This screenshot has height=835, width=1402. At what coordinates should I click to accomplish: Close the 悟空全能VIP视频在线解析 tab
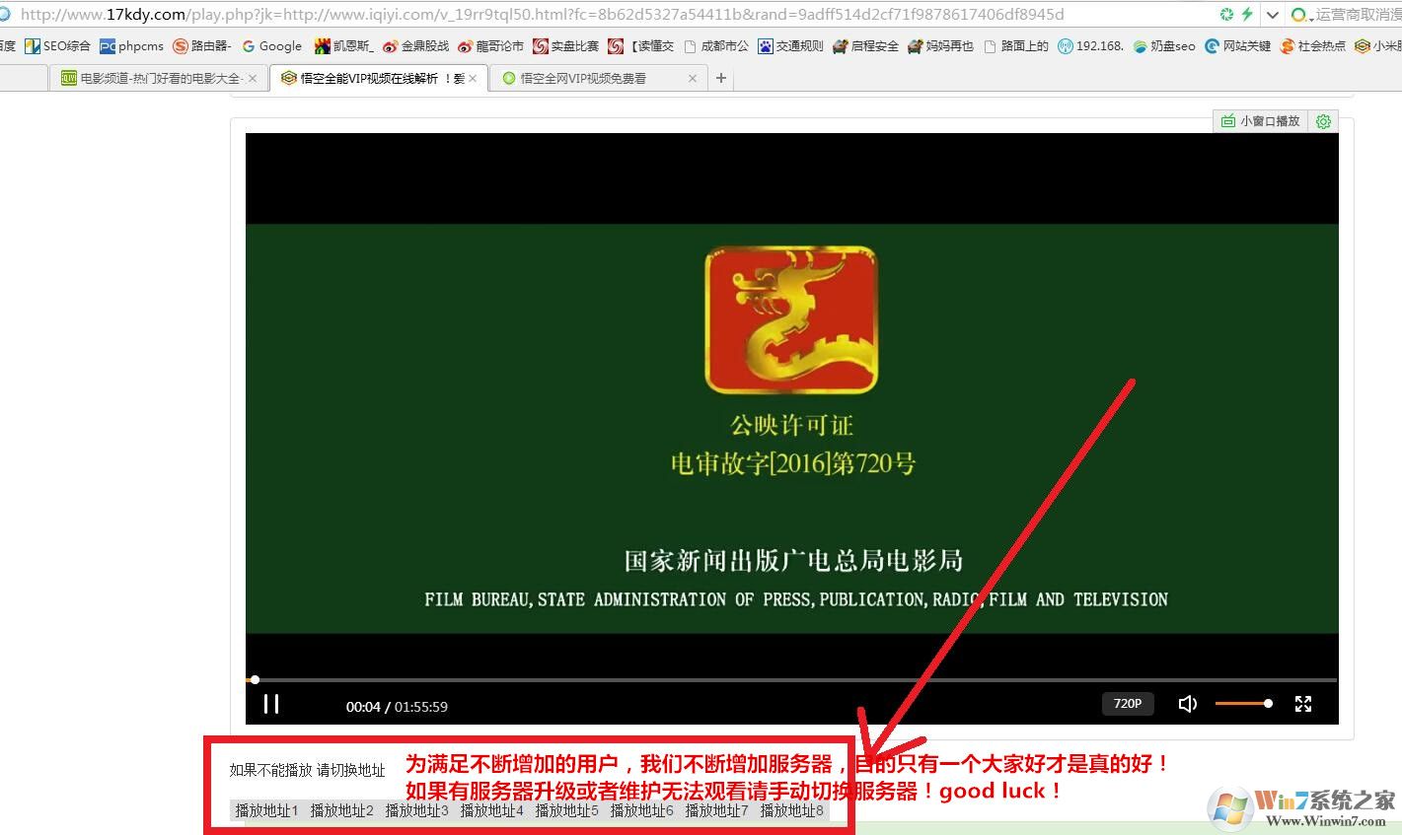(x=473, y=78)
